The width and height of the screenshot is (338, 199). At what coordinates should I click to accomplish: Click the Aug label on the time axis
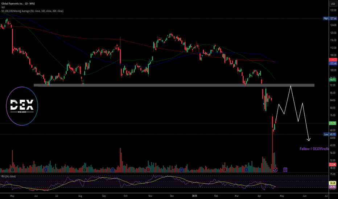80,196
